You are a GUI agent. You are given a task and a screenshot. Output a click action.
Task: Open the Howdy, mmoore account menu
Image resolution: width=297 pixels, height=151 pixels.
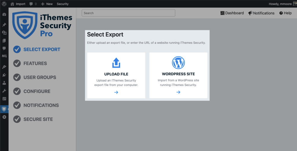(282, 4)
